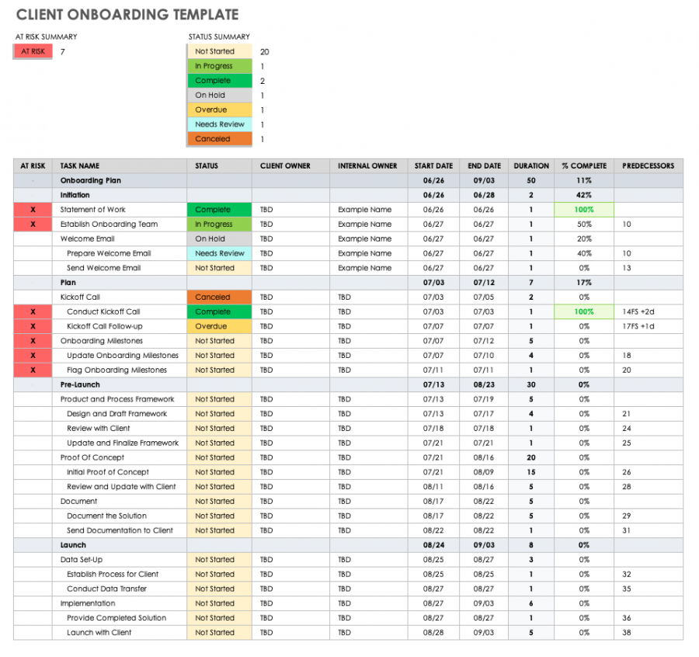Select the Overdue yellow cell in the legend
This screenshot has width=699, height=657.
[218, 109]
